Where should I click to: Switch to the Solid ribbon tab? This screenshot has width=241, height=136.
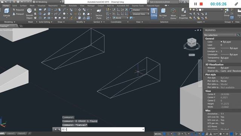15,6
